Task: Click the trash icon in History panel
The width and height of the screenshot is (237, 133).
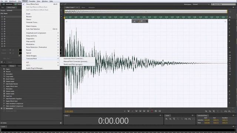Action: [61, 123]
